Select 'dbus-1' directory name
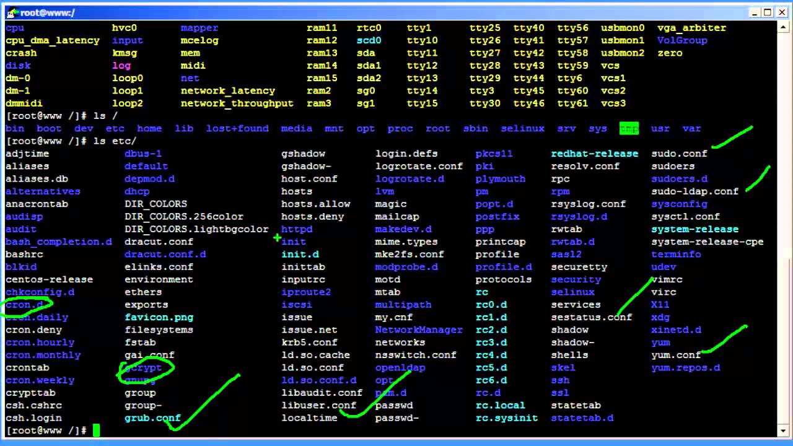This screenshot has width=793, height=446. (x=143, y=154)
